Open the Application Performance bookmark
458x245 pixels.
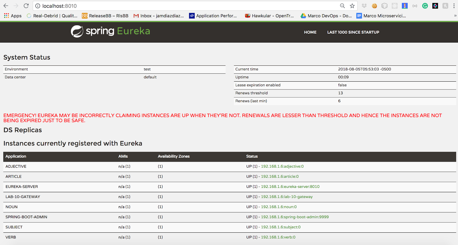coord(213,16)
